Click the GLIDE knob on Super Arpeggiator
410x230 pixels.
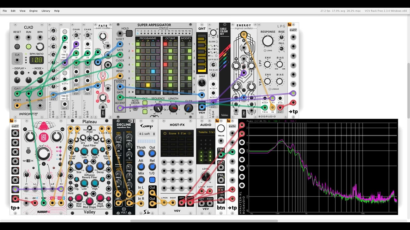point(189,108)
